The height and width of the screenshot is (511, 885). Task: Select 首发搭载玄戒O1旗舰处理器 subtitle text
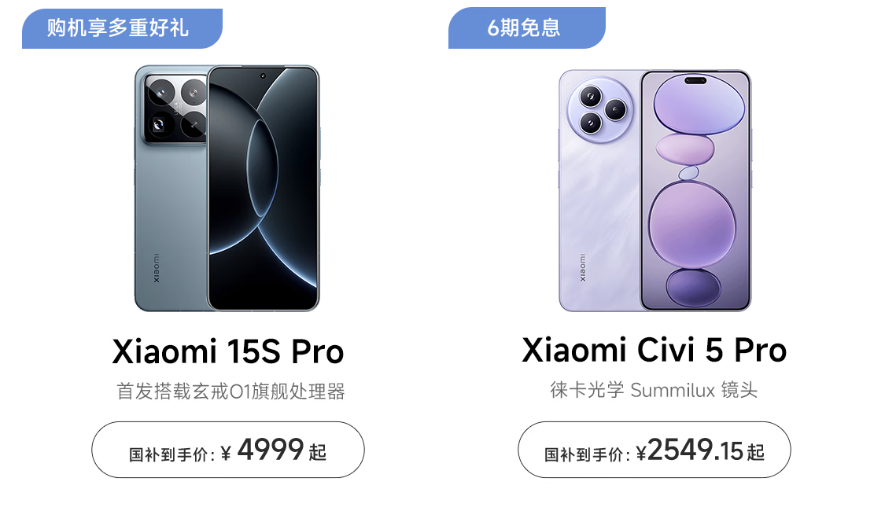[x=230, y=392]
